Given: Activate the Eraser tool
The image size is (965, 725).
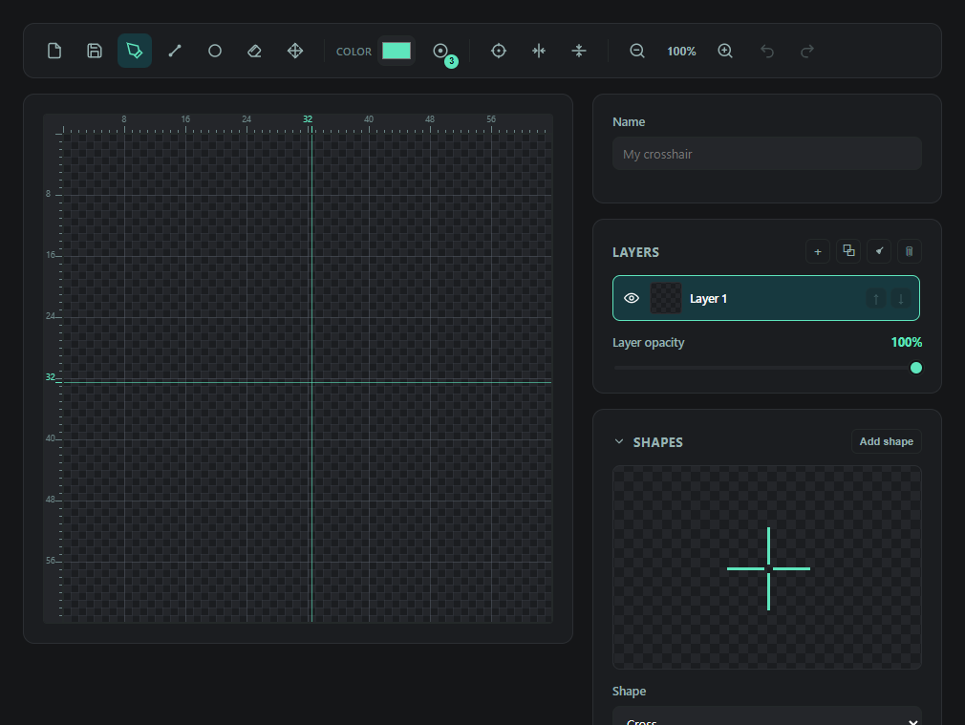Looking at the screenshot, I should tap(255, 51).
